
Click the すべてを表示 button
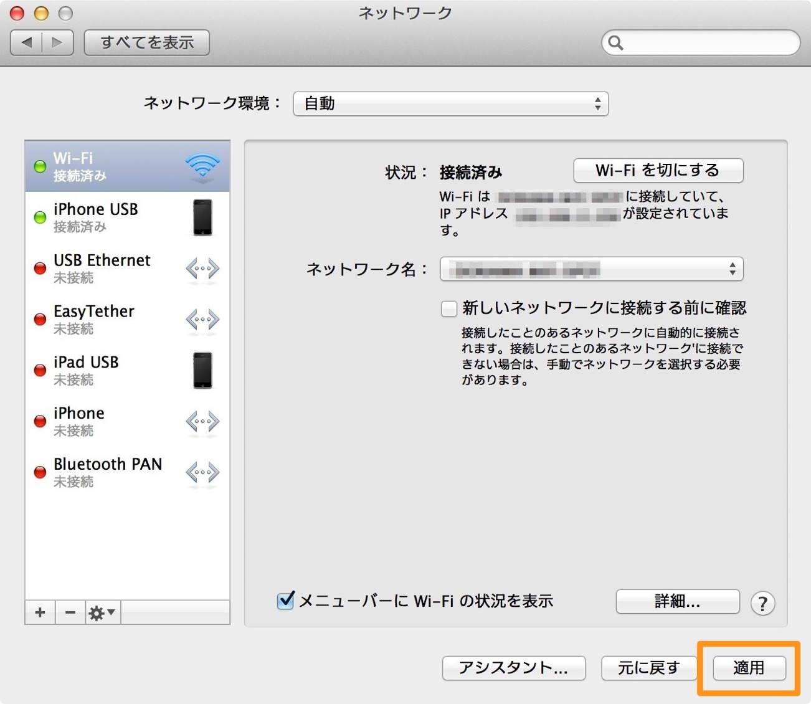click(x=147, y=42)
